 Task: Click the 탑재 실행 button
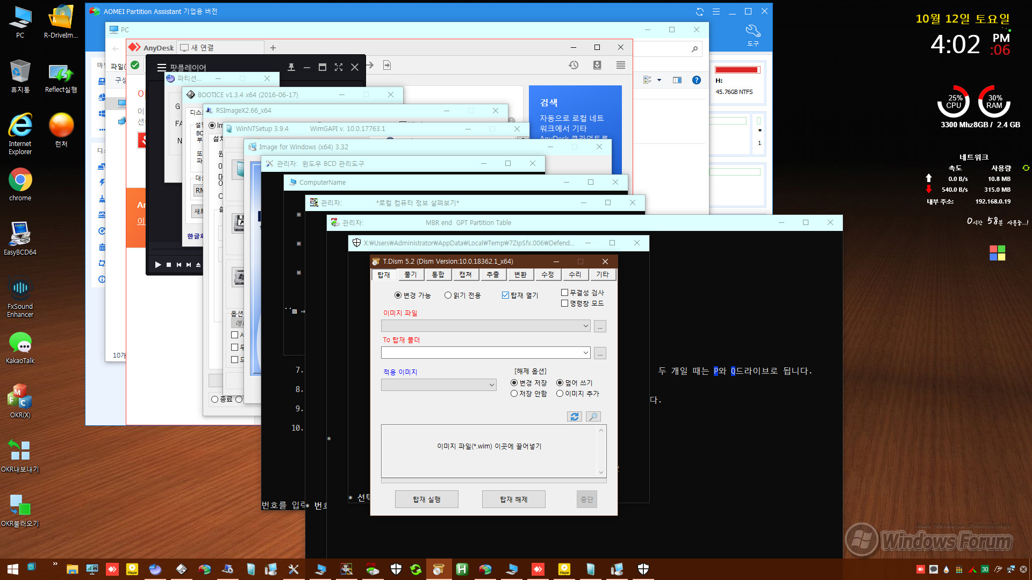(x=427, y=499)
